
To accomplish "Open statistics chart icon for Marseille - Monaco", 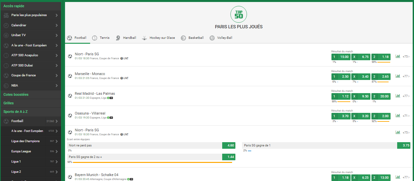I will (x=398, y=76).
